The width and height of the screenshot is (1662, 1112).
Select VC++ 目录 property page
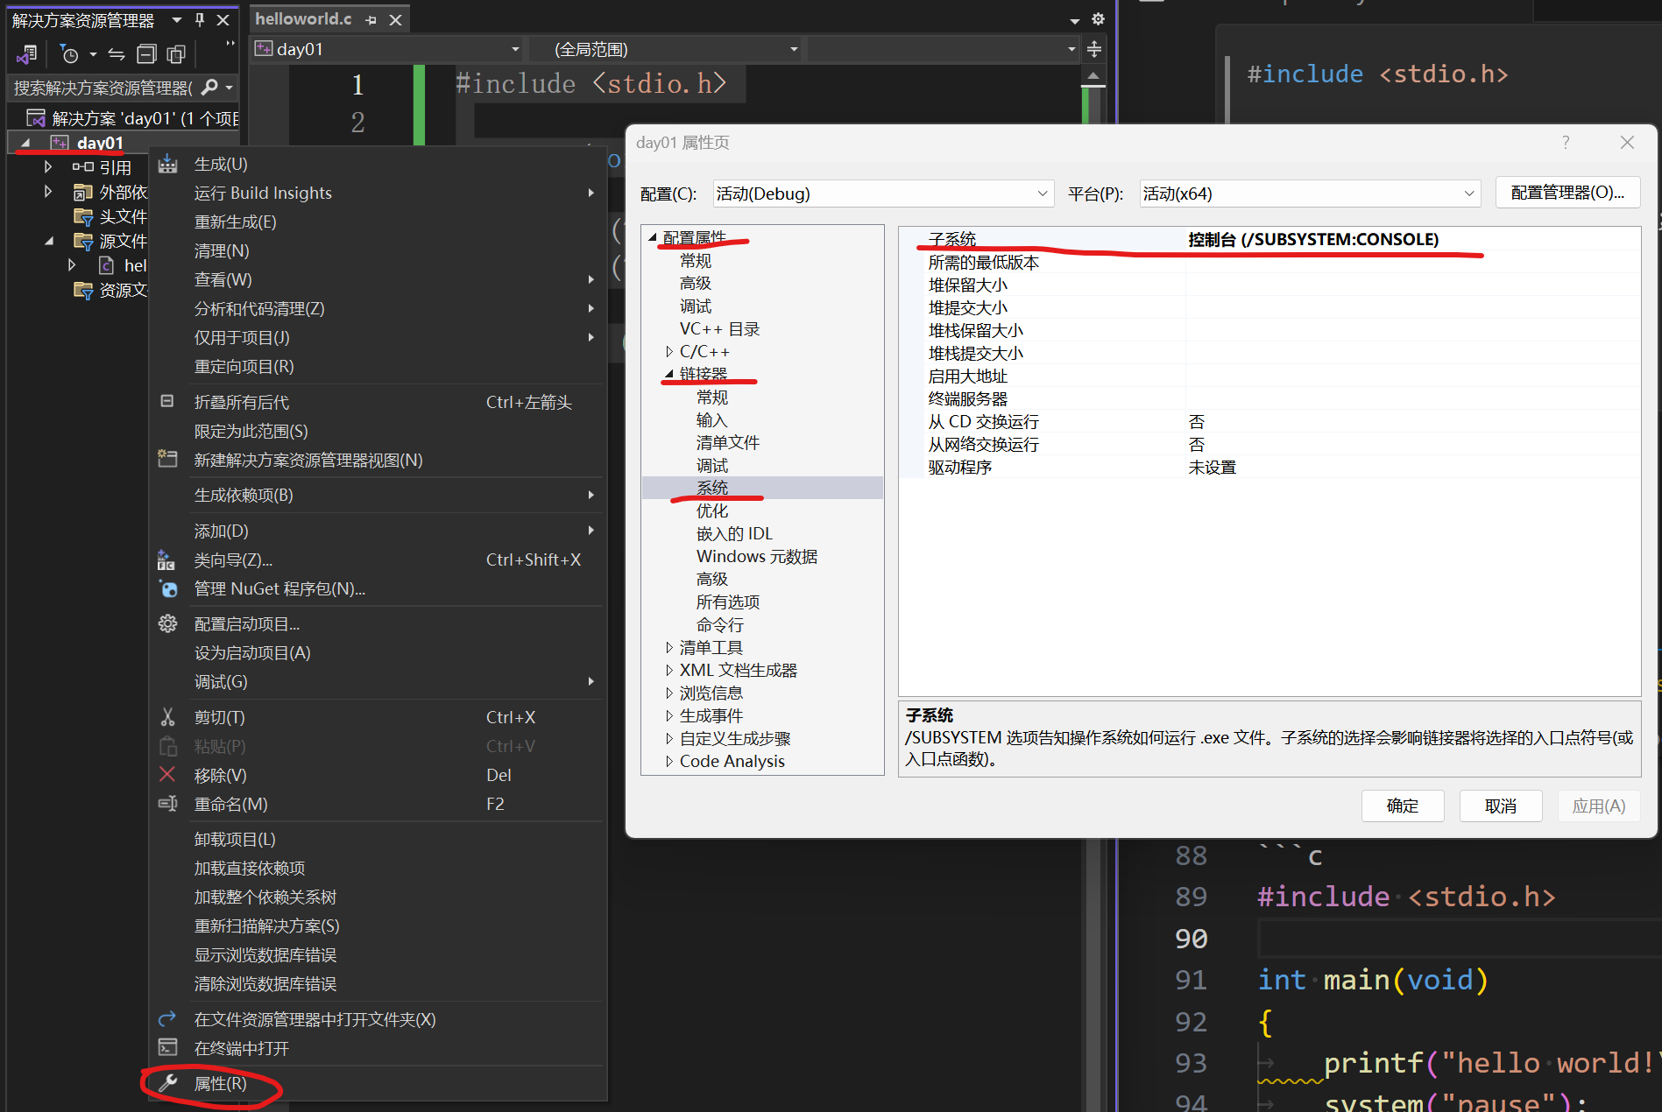tap(719, 328)
